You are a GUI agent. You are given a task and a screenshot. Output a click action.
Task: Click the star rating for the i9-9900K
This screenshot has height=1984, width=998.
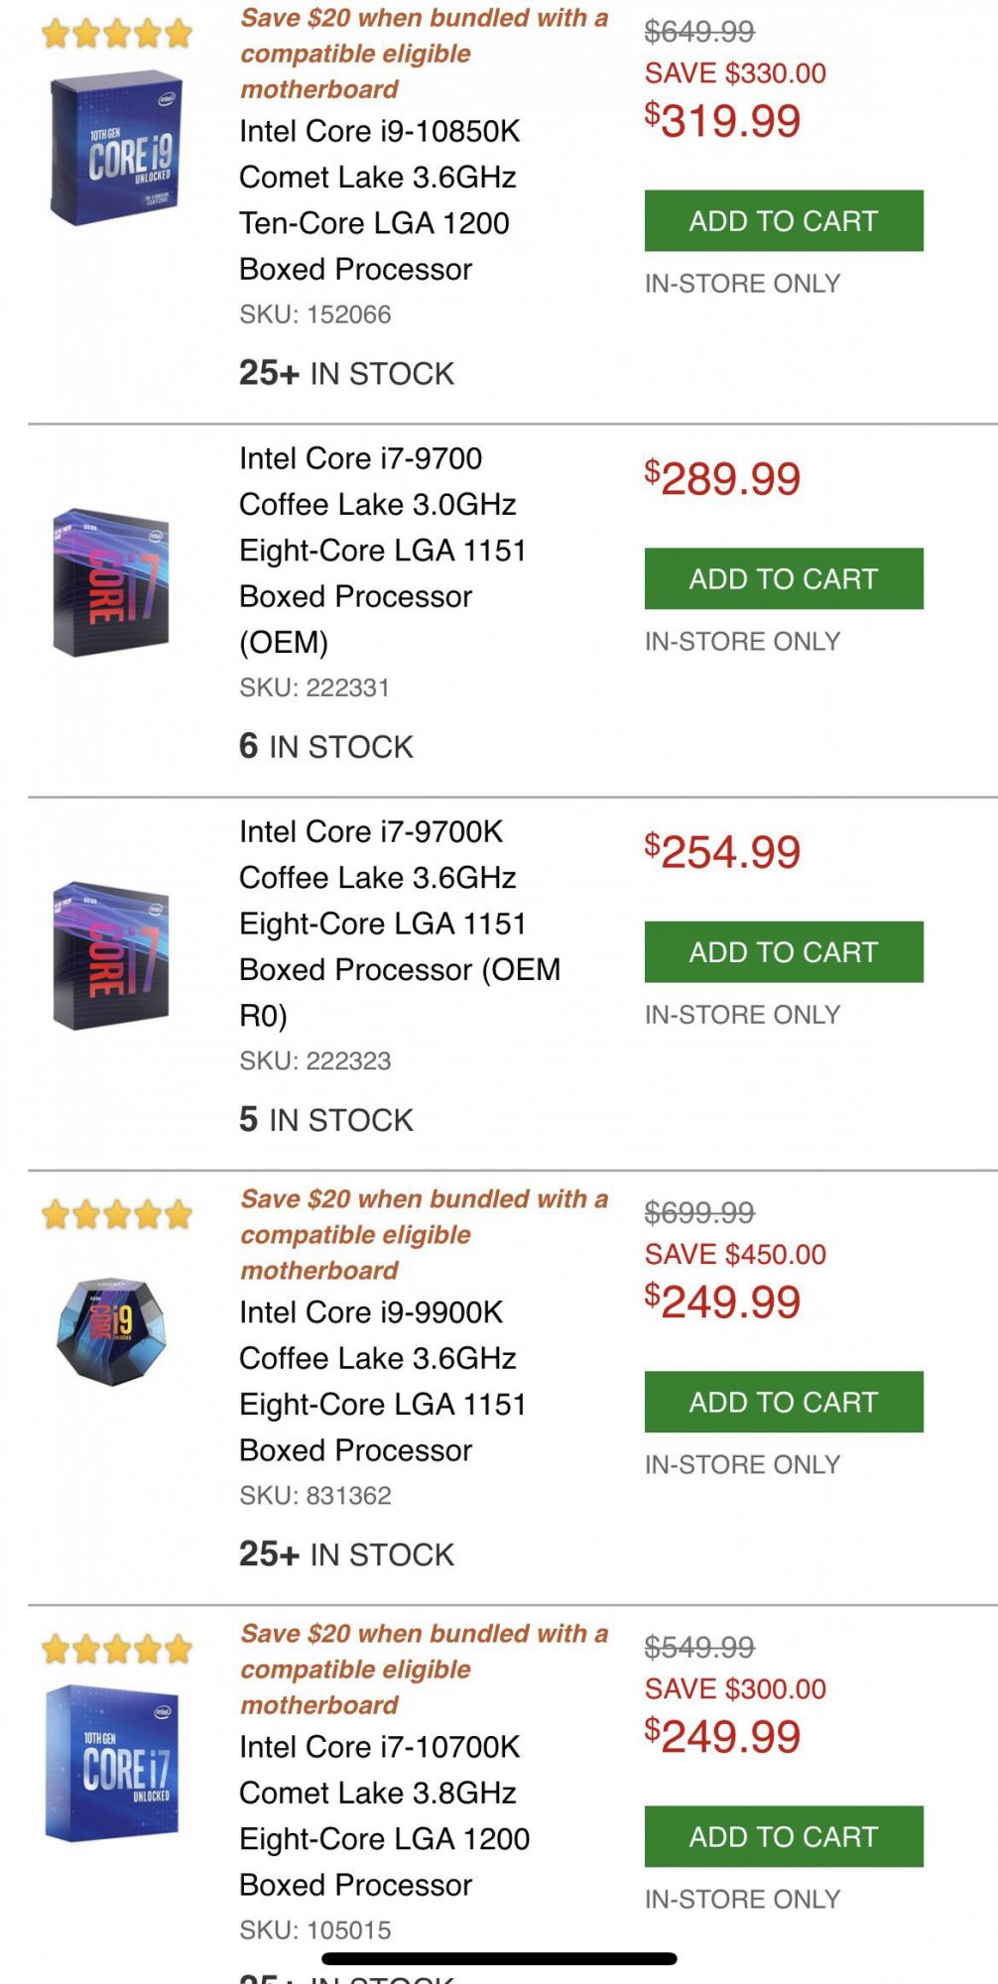coord(117,1214)
